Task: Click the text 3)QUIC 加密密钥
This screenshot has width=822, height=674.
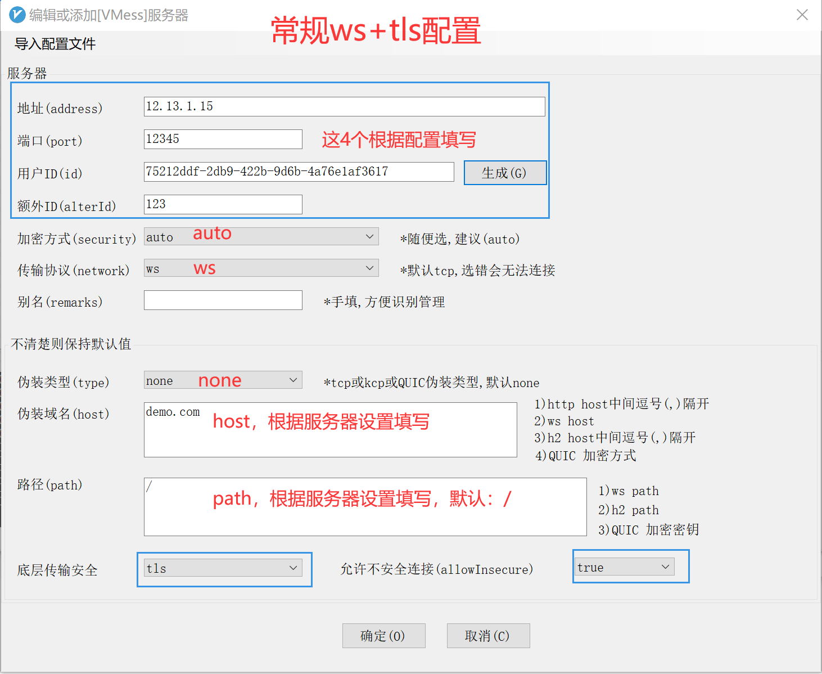Action: (649, 529)
